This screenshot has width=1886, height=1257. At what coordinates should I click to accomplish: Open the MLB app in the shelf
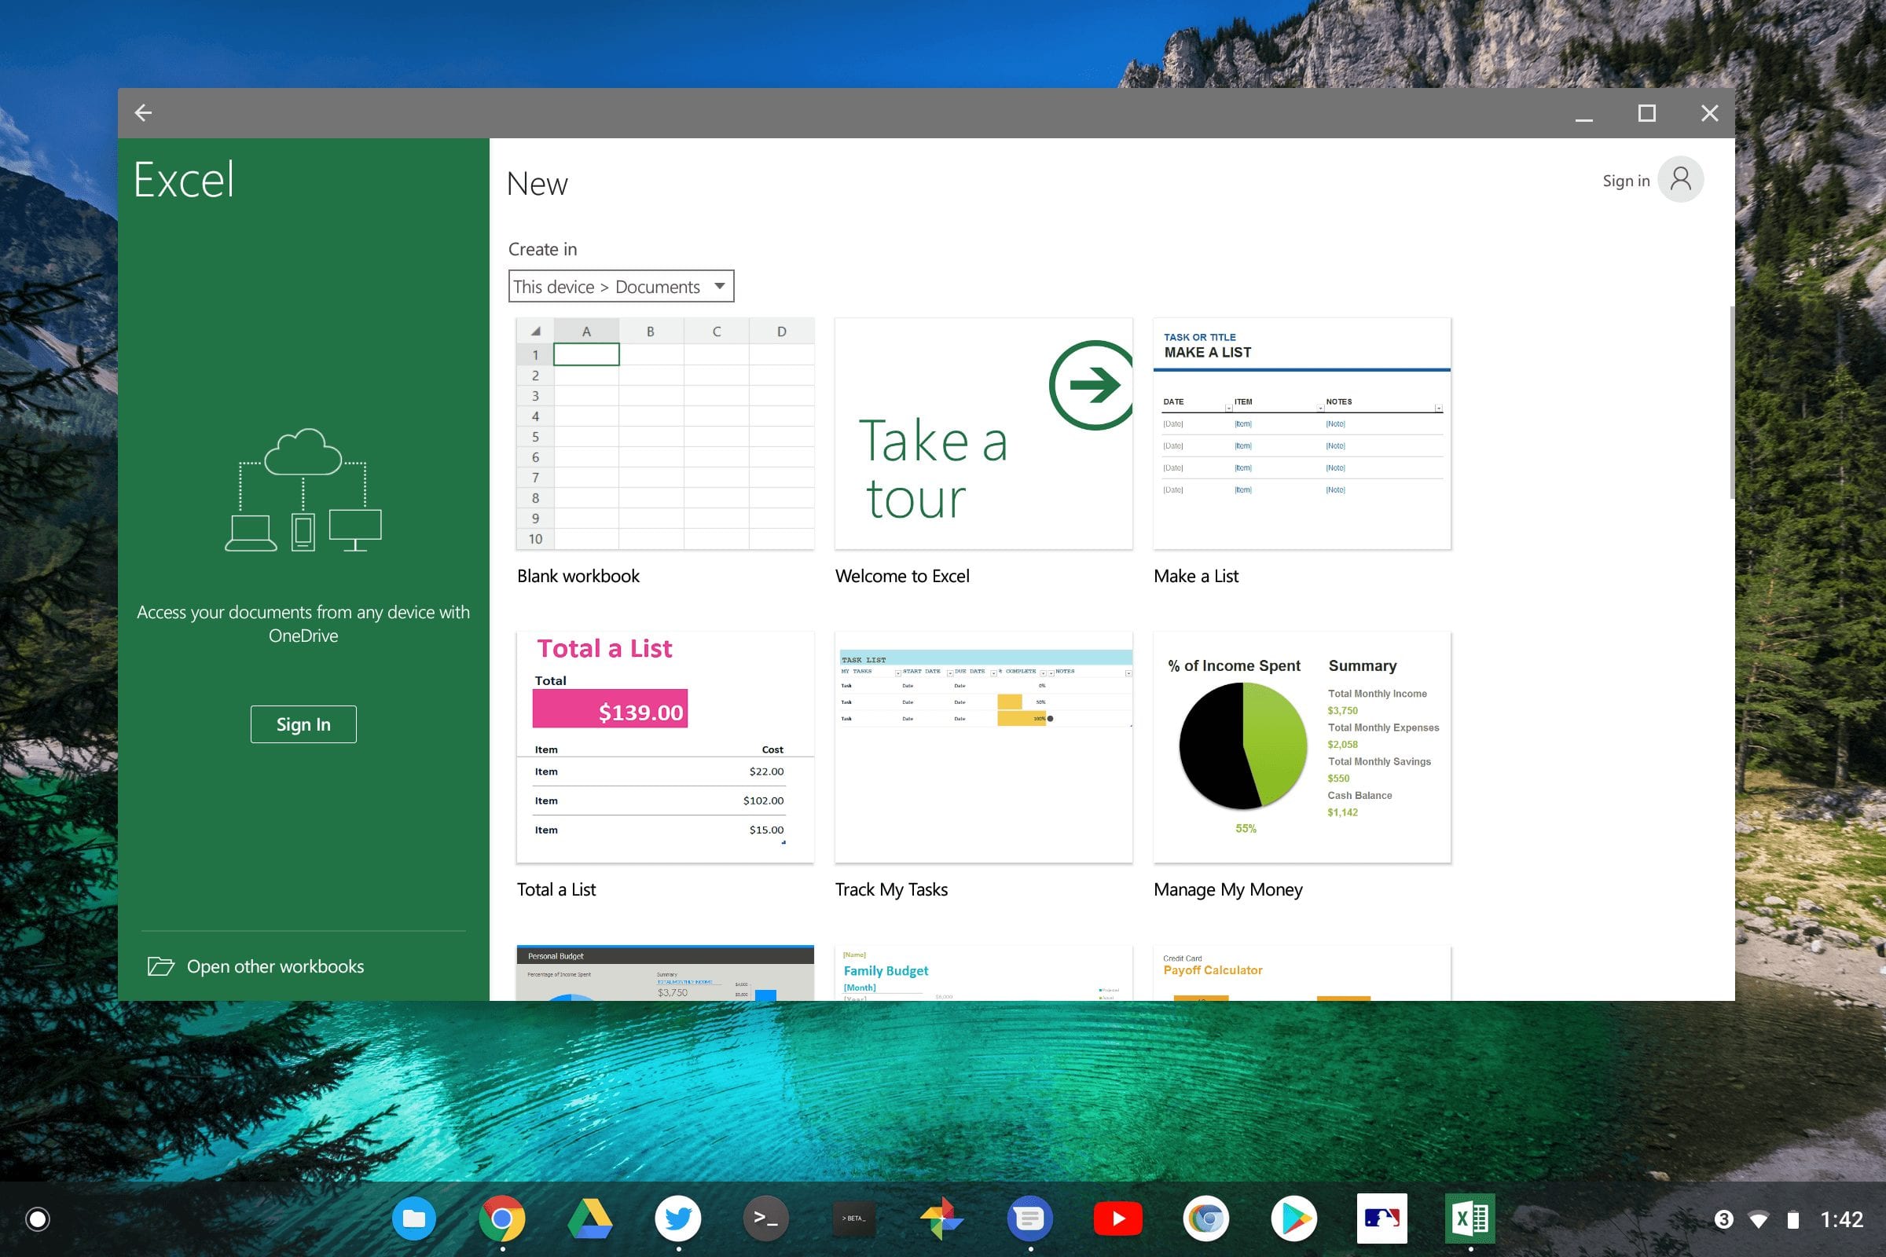(x=1381, y=1219)
